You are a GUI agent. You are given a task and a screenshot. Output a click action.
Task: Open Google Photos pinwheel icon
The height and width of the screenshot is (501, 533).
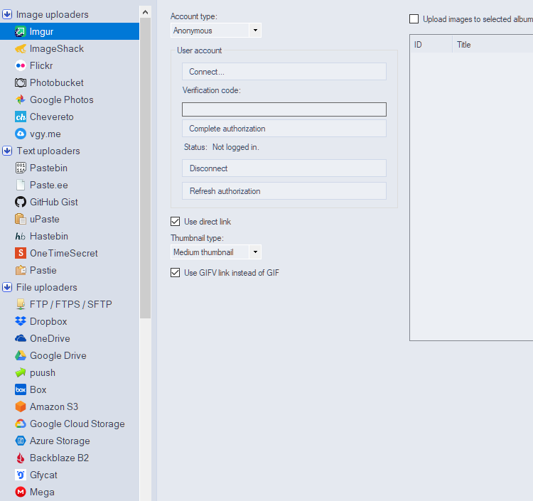(x=21, y=99)
